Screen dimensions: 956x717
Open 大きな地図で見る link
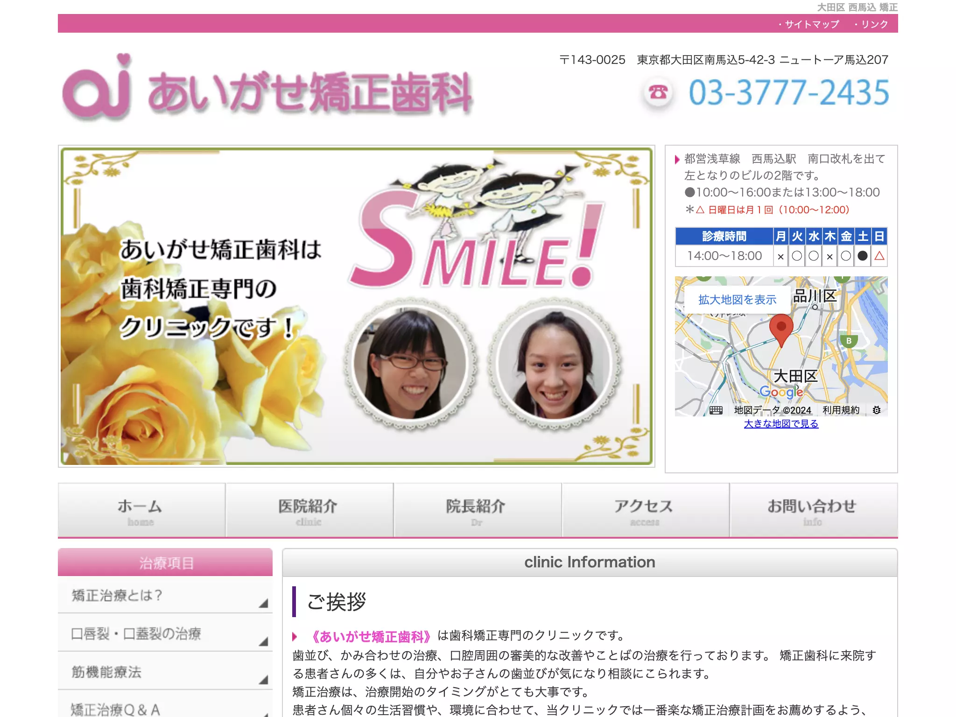781,423
